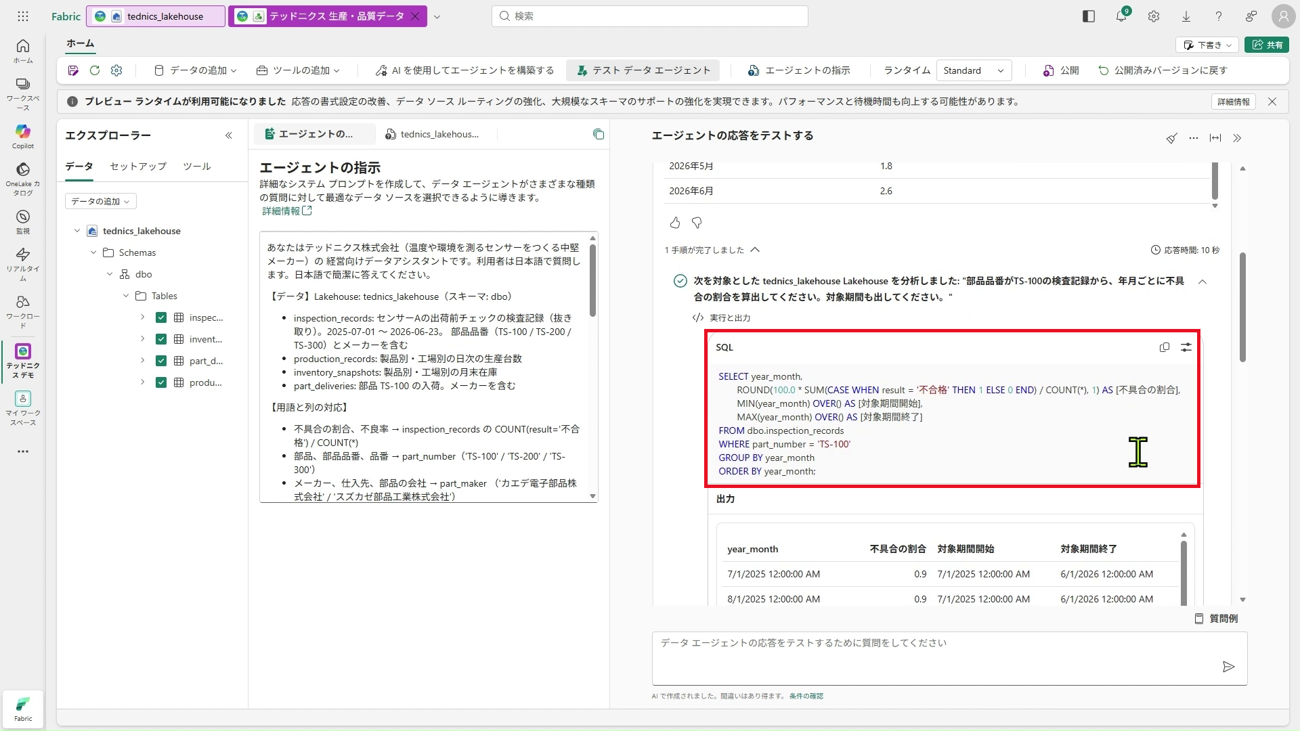Open the データの追加 dropdown in explorer

coord(101,201)
